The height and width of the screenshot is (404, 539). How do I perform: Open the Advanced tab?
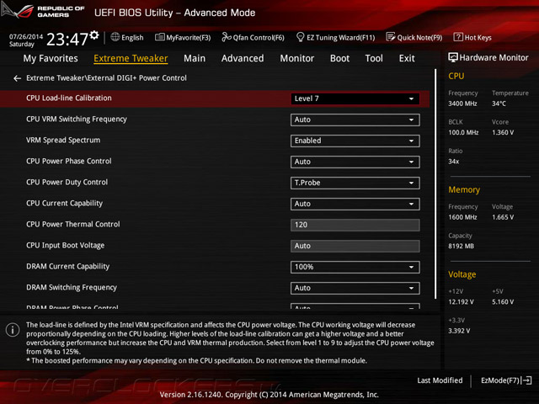coord(243,58)
